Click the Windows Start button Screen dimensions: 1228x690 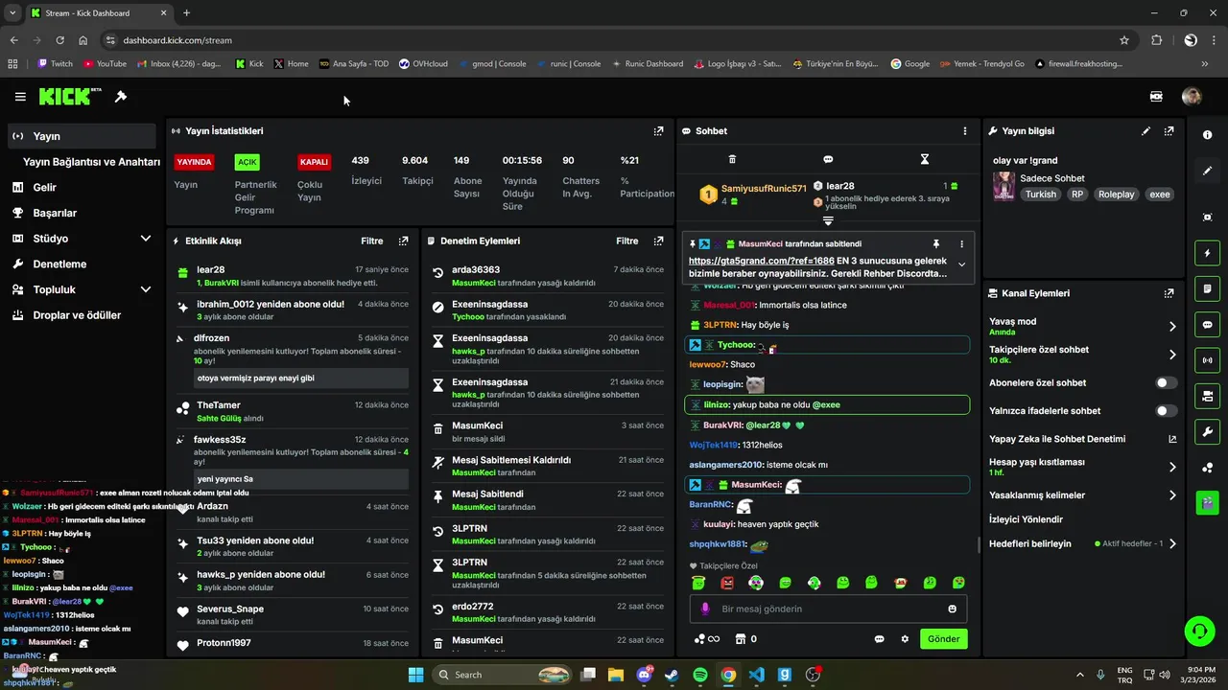[416, 675]
